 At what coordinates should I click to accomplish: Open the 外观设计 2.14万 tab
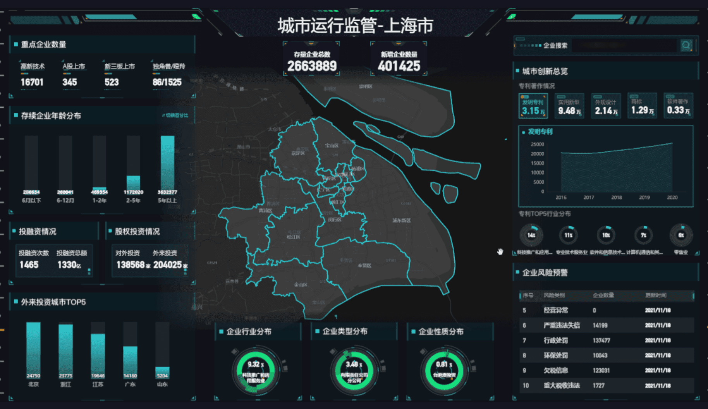point(606,106)
